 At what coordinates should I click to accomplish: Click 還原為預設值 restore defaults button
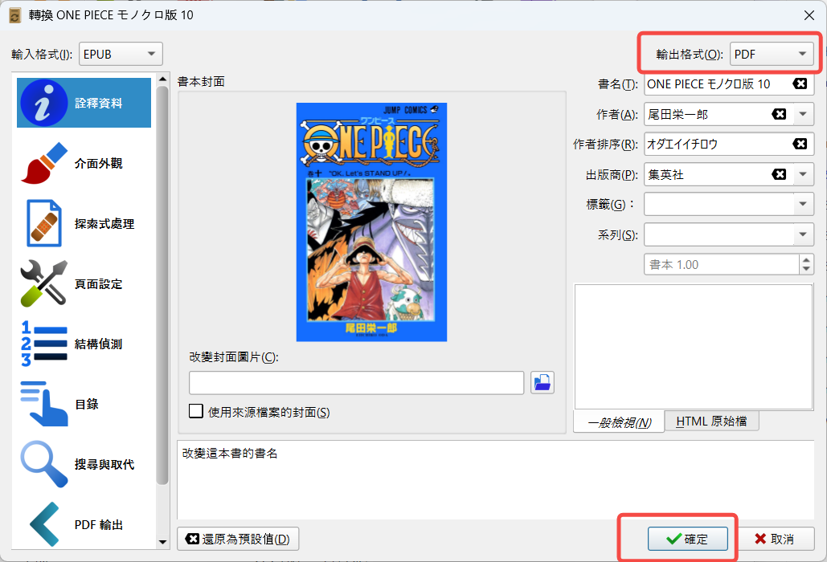[x=238, y=539]
